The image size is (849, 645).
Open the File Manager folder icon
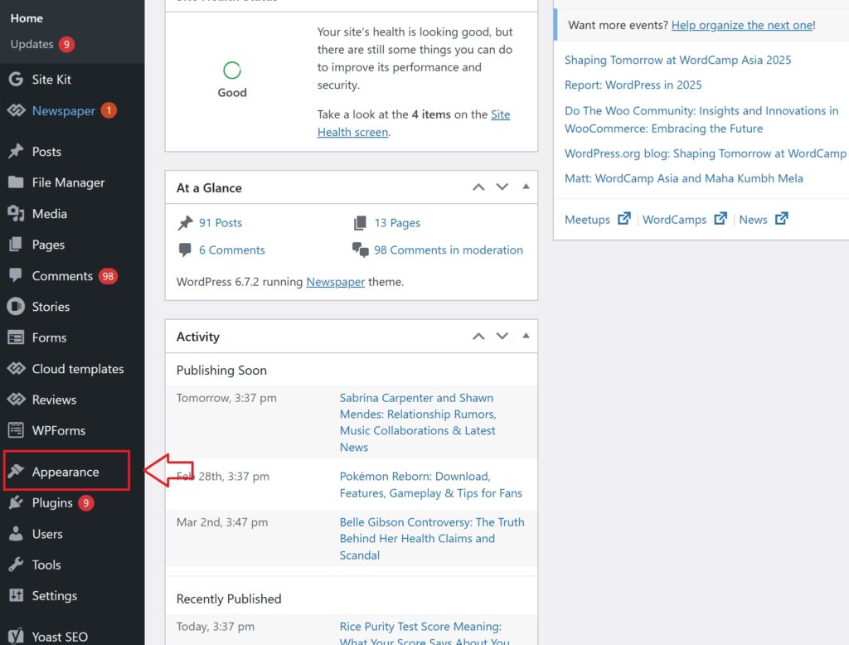[16, 182]
